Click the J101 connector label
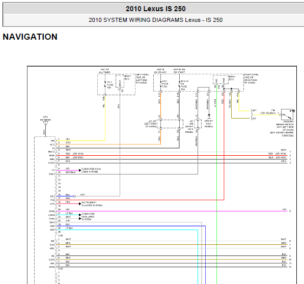Image resolution: width=304 pixels, height=284 pixels. pyautogui.click(x=61, y=269)
